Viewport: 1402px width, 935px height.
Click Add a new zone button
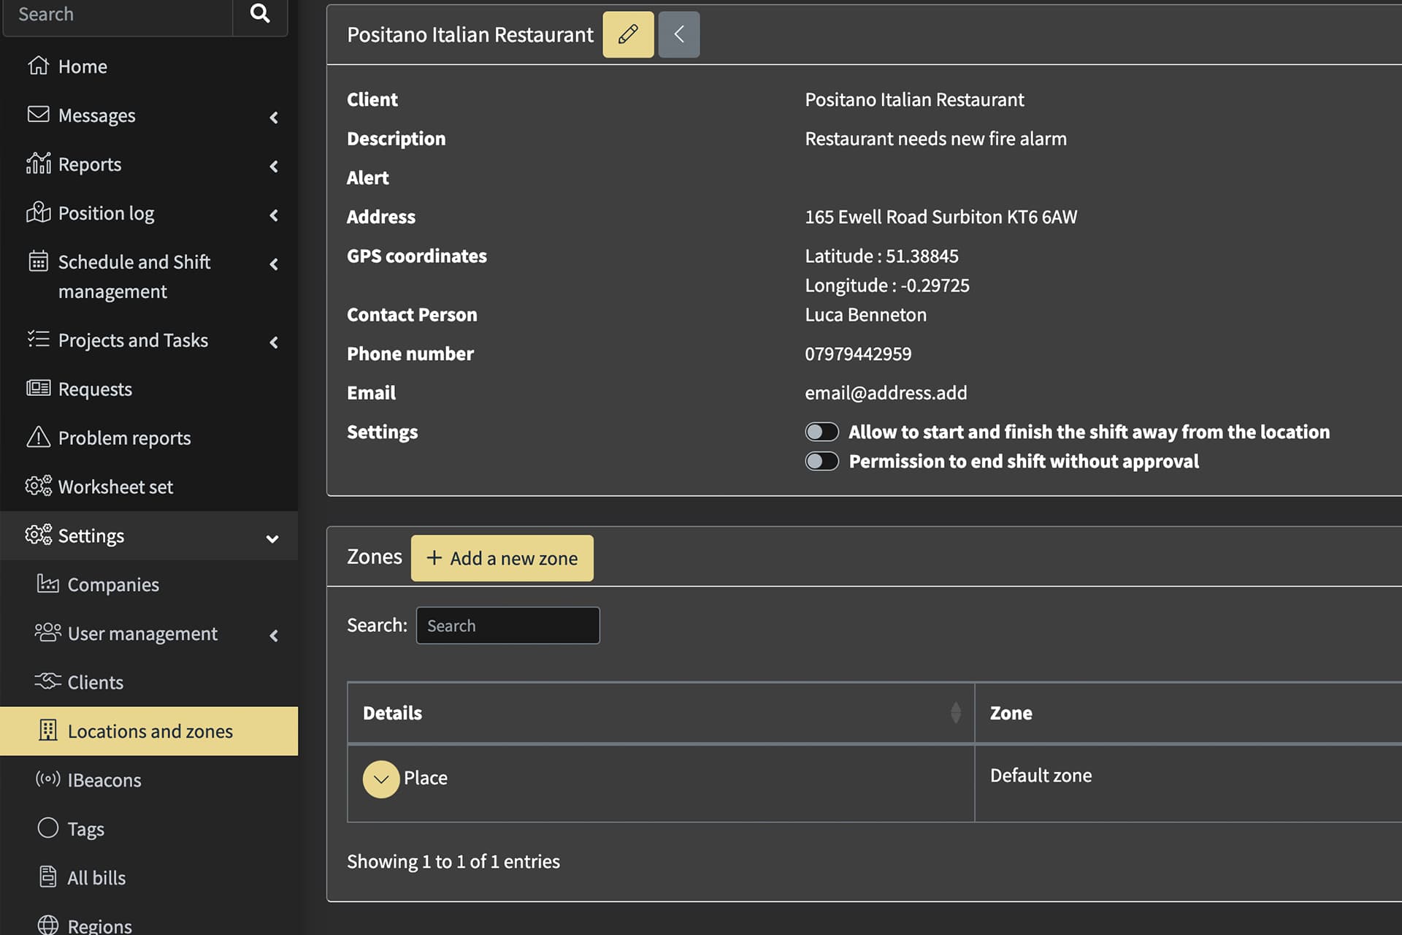tap(502, 558)
